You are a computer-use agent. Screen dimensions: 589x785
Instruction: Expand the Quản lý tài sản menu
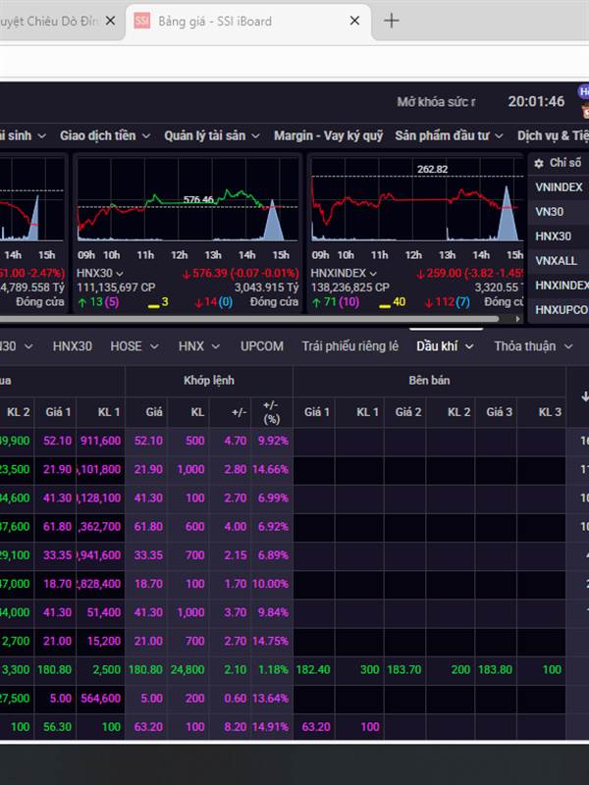click(211, 136)
